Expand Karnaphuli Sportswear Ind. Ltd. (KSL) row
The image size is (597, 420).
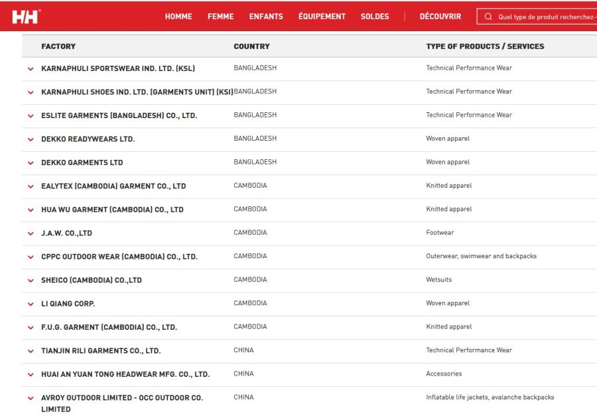click(x=31, y=69)
